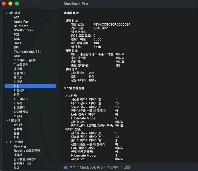Image resolution: width=198 pixels, height=171 pixels.
Task: Select ATA in the sidebar
Action: click(16, 17)
